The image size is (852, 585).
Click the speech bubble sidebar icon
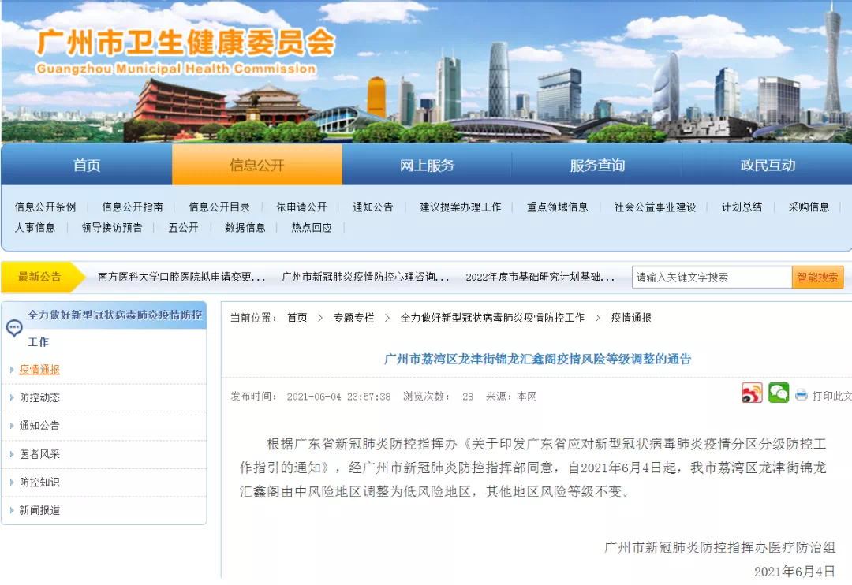(14, 328)
